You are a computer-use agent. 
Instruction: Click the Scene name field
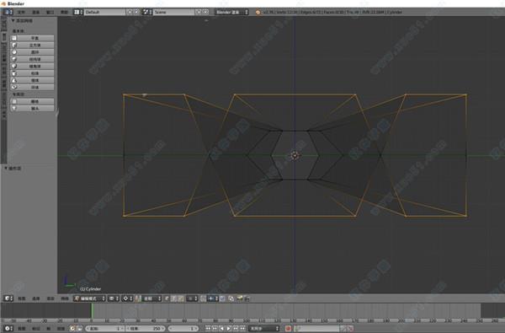(174, 12)
